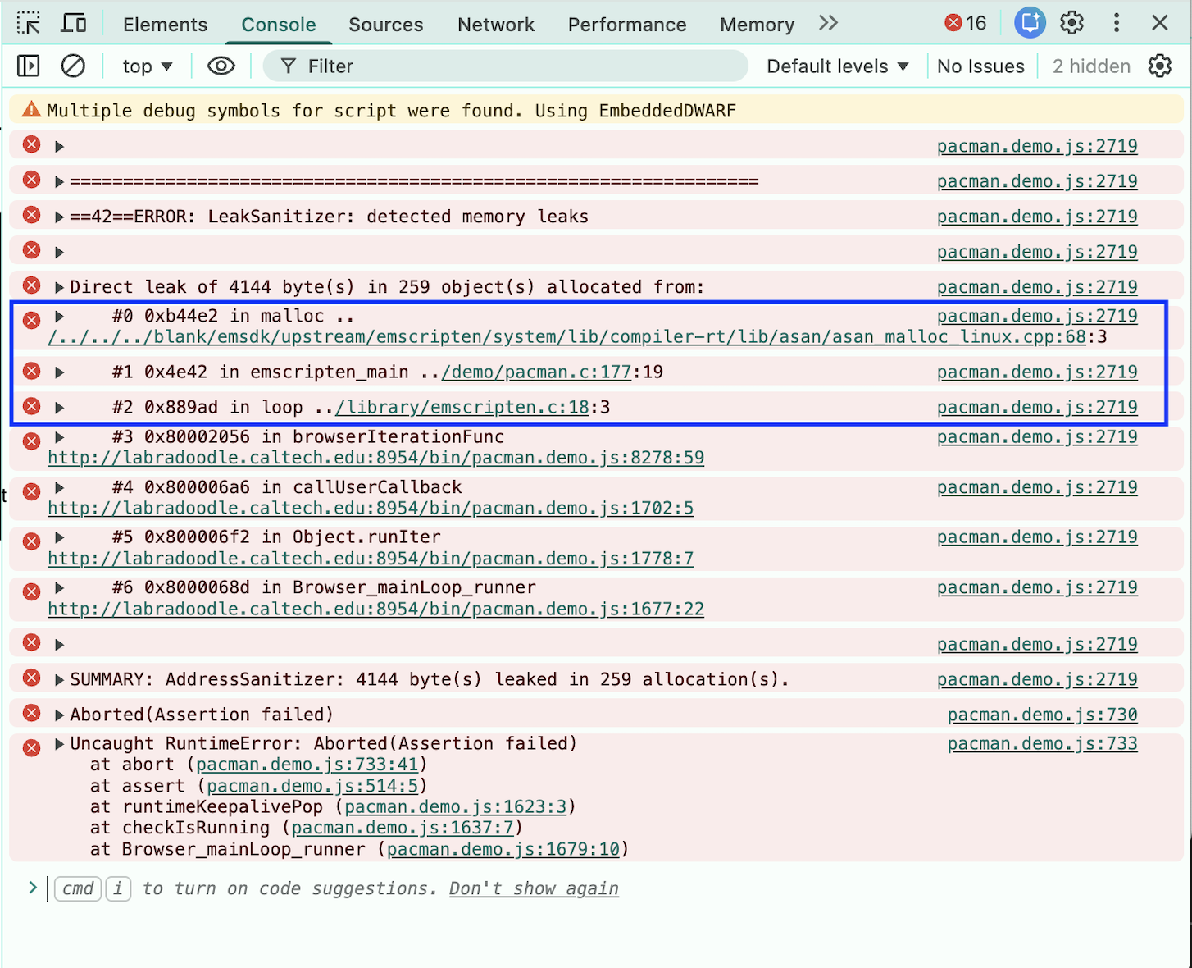
Task: Click the clear console icon
Action: coord(73,66)
